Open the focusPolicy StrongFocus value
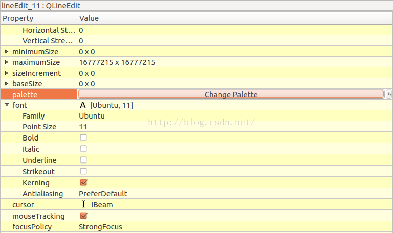This screenshot has height=233, width=393. [x=100, y=227]
